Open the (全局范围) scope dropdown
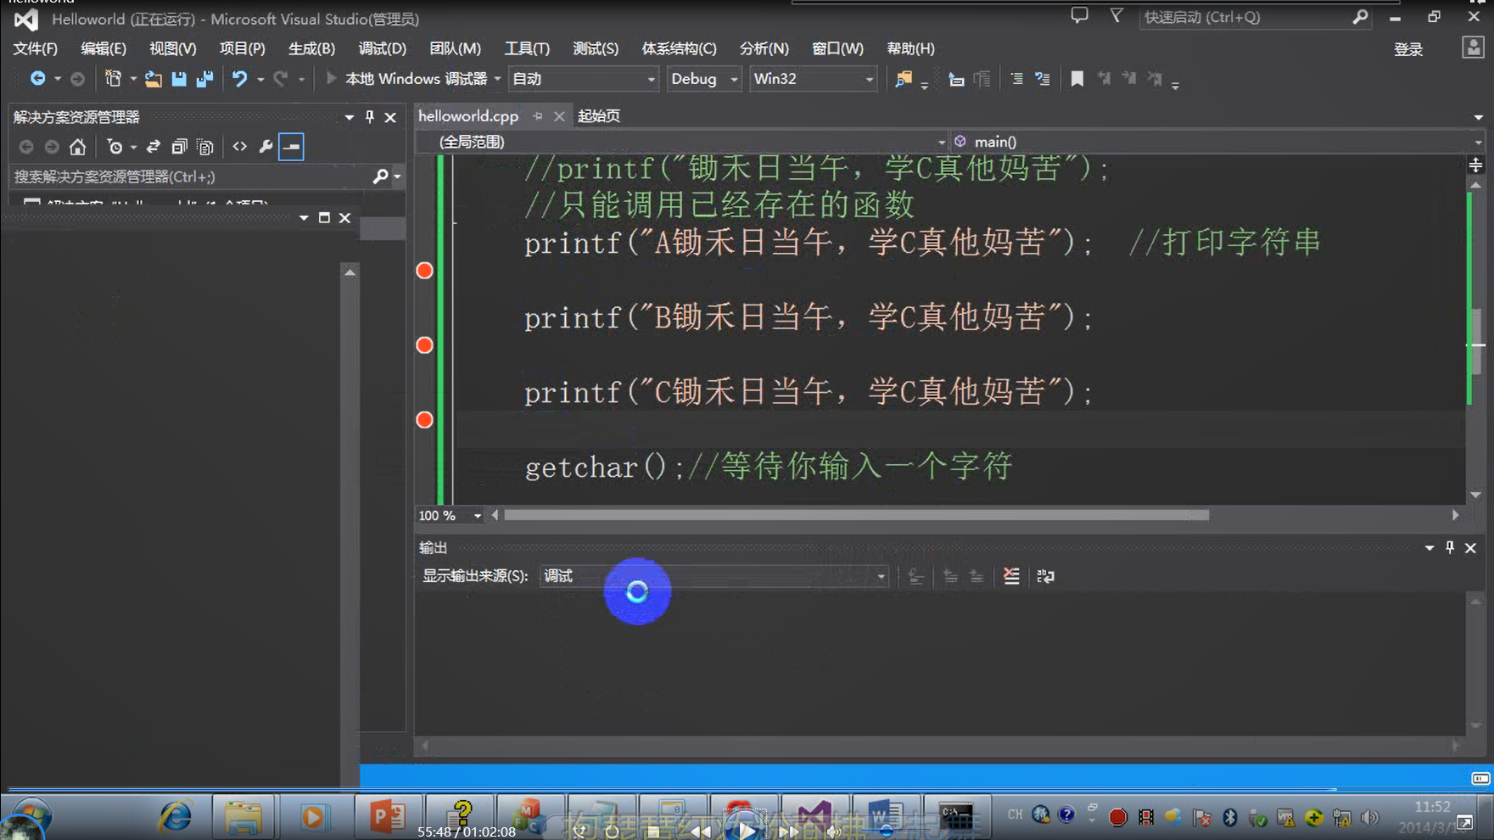The image size is (1494, 840). pyautogui.click(x=682, y=142)
